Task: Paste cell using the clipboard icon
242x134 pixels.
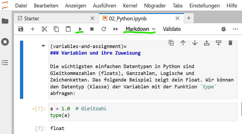Action: tap(68, 29)
